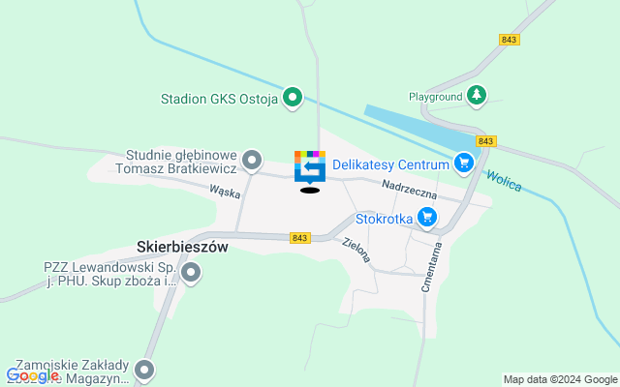Click the Google logo
Image resolution: width=620 pixels, height=387 pixels.
pos(33,375)
